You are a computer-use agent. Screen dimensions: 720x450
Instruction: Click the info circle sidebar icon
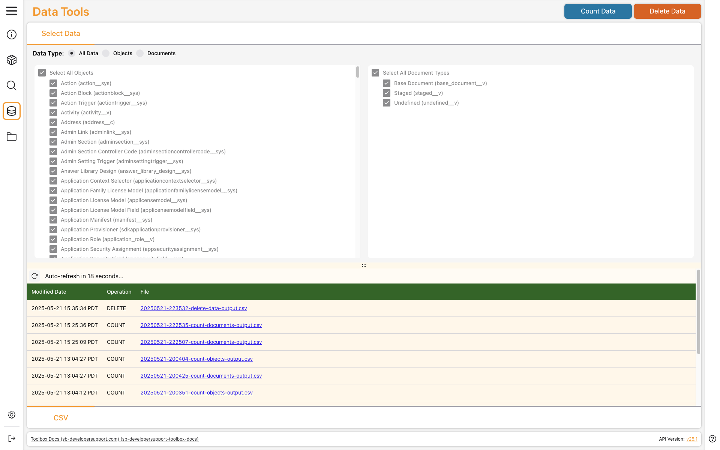(12, 34)
